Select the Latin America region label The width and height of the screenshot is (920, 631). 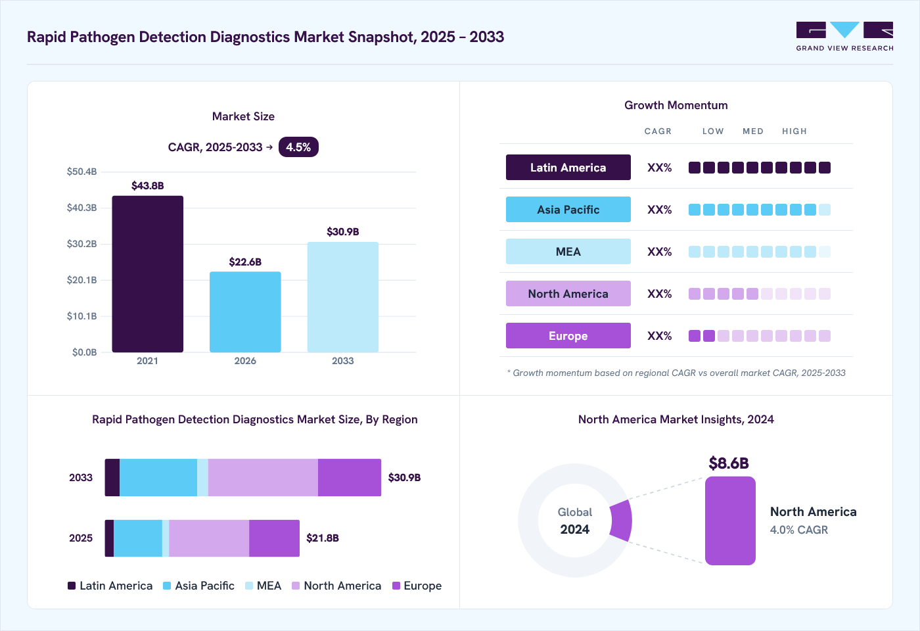(568, 168)
